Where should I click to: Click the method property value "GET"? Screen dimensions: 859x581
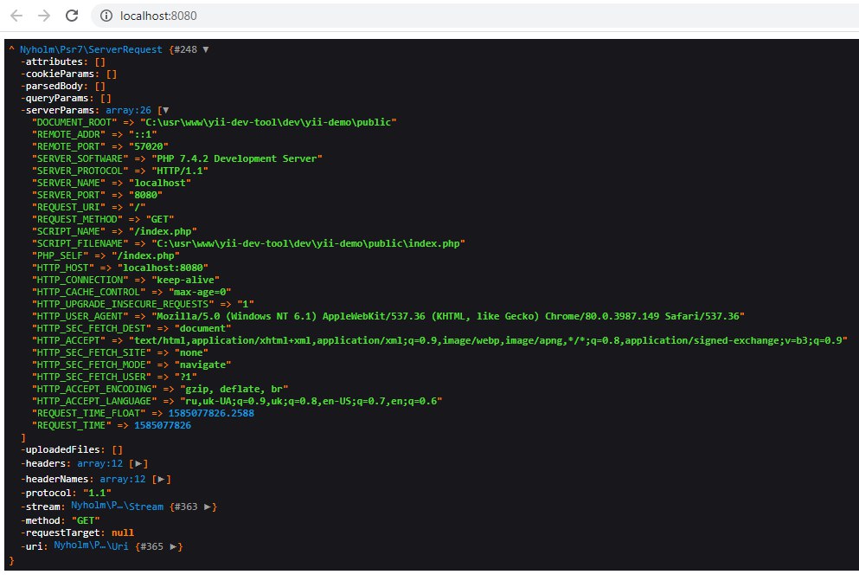(x=86, y=520)
